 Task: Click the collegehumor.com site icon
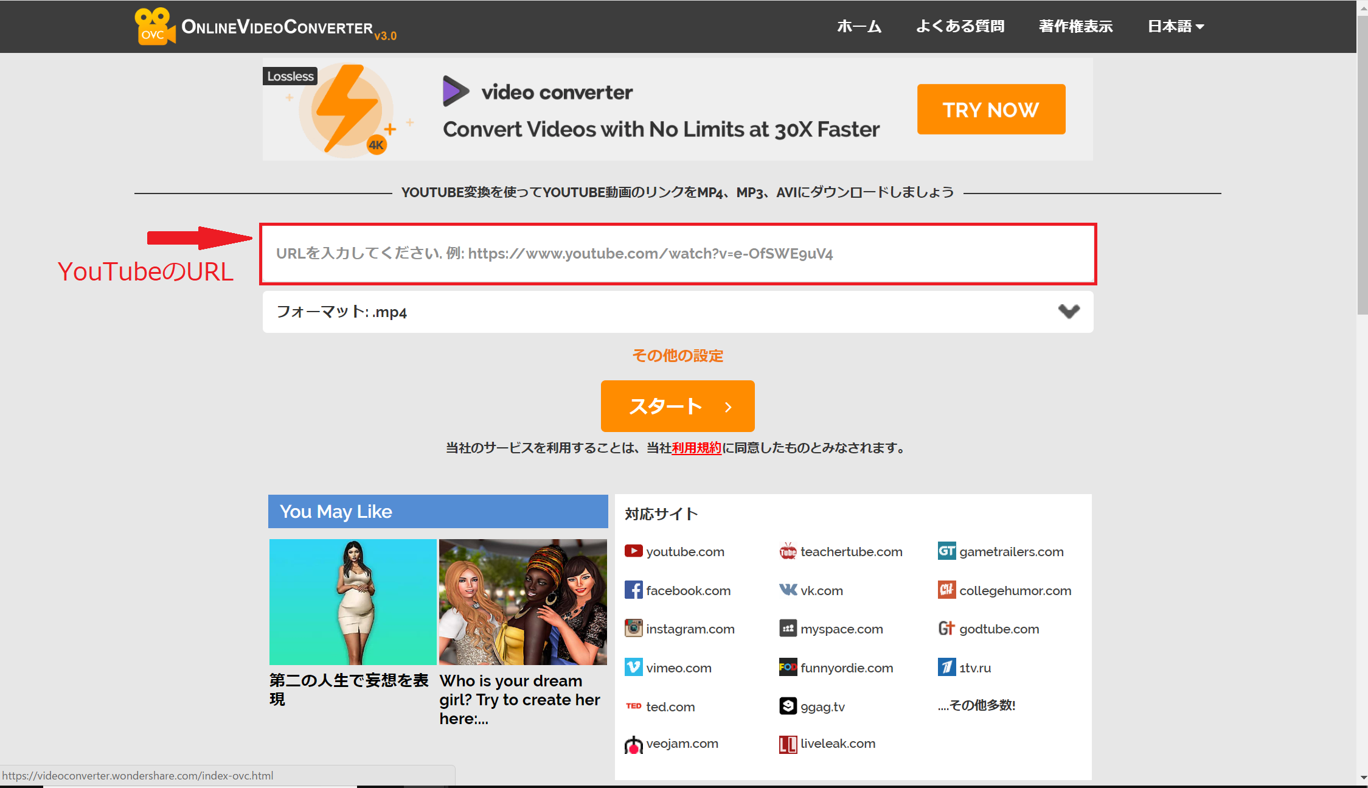pyautogui.click(x=946, y=590)
